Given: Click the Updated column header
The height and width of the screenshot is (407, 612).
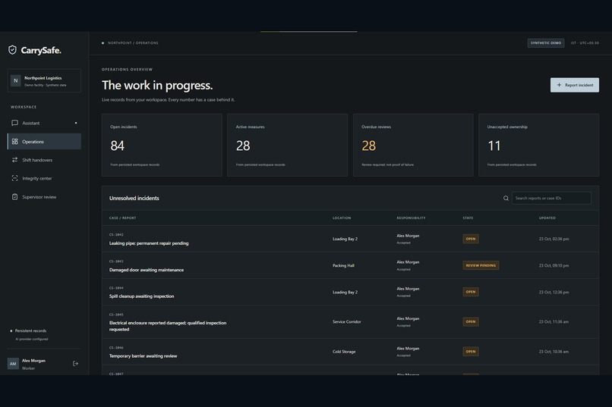Looking at the screenshot, I should [x=547, y=218].
